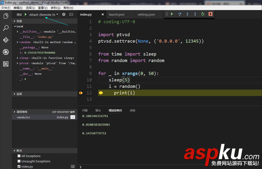Click the ptvsd.settrace code line
Screen dimensions: 262x169
coord(151,41)
